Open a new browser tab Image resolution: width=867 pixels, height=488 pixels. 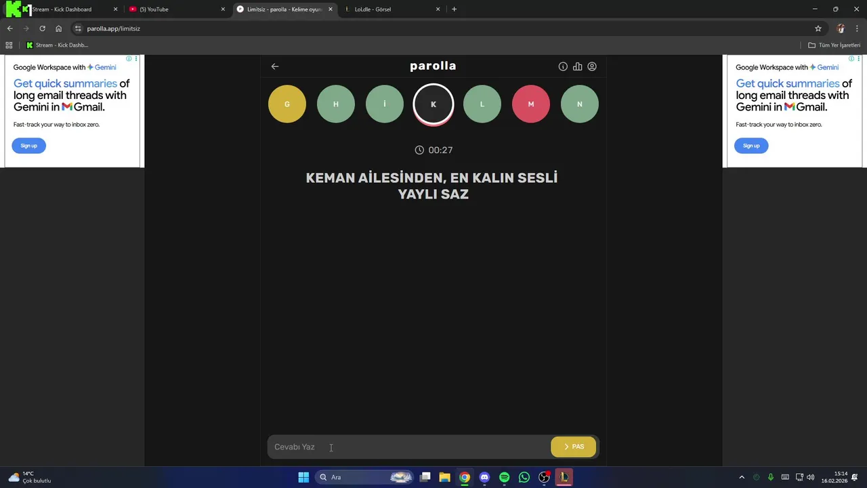point(454,9)
